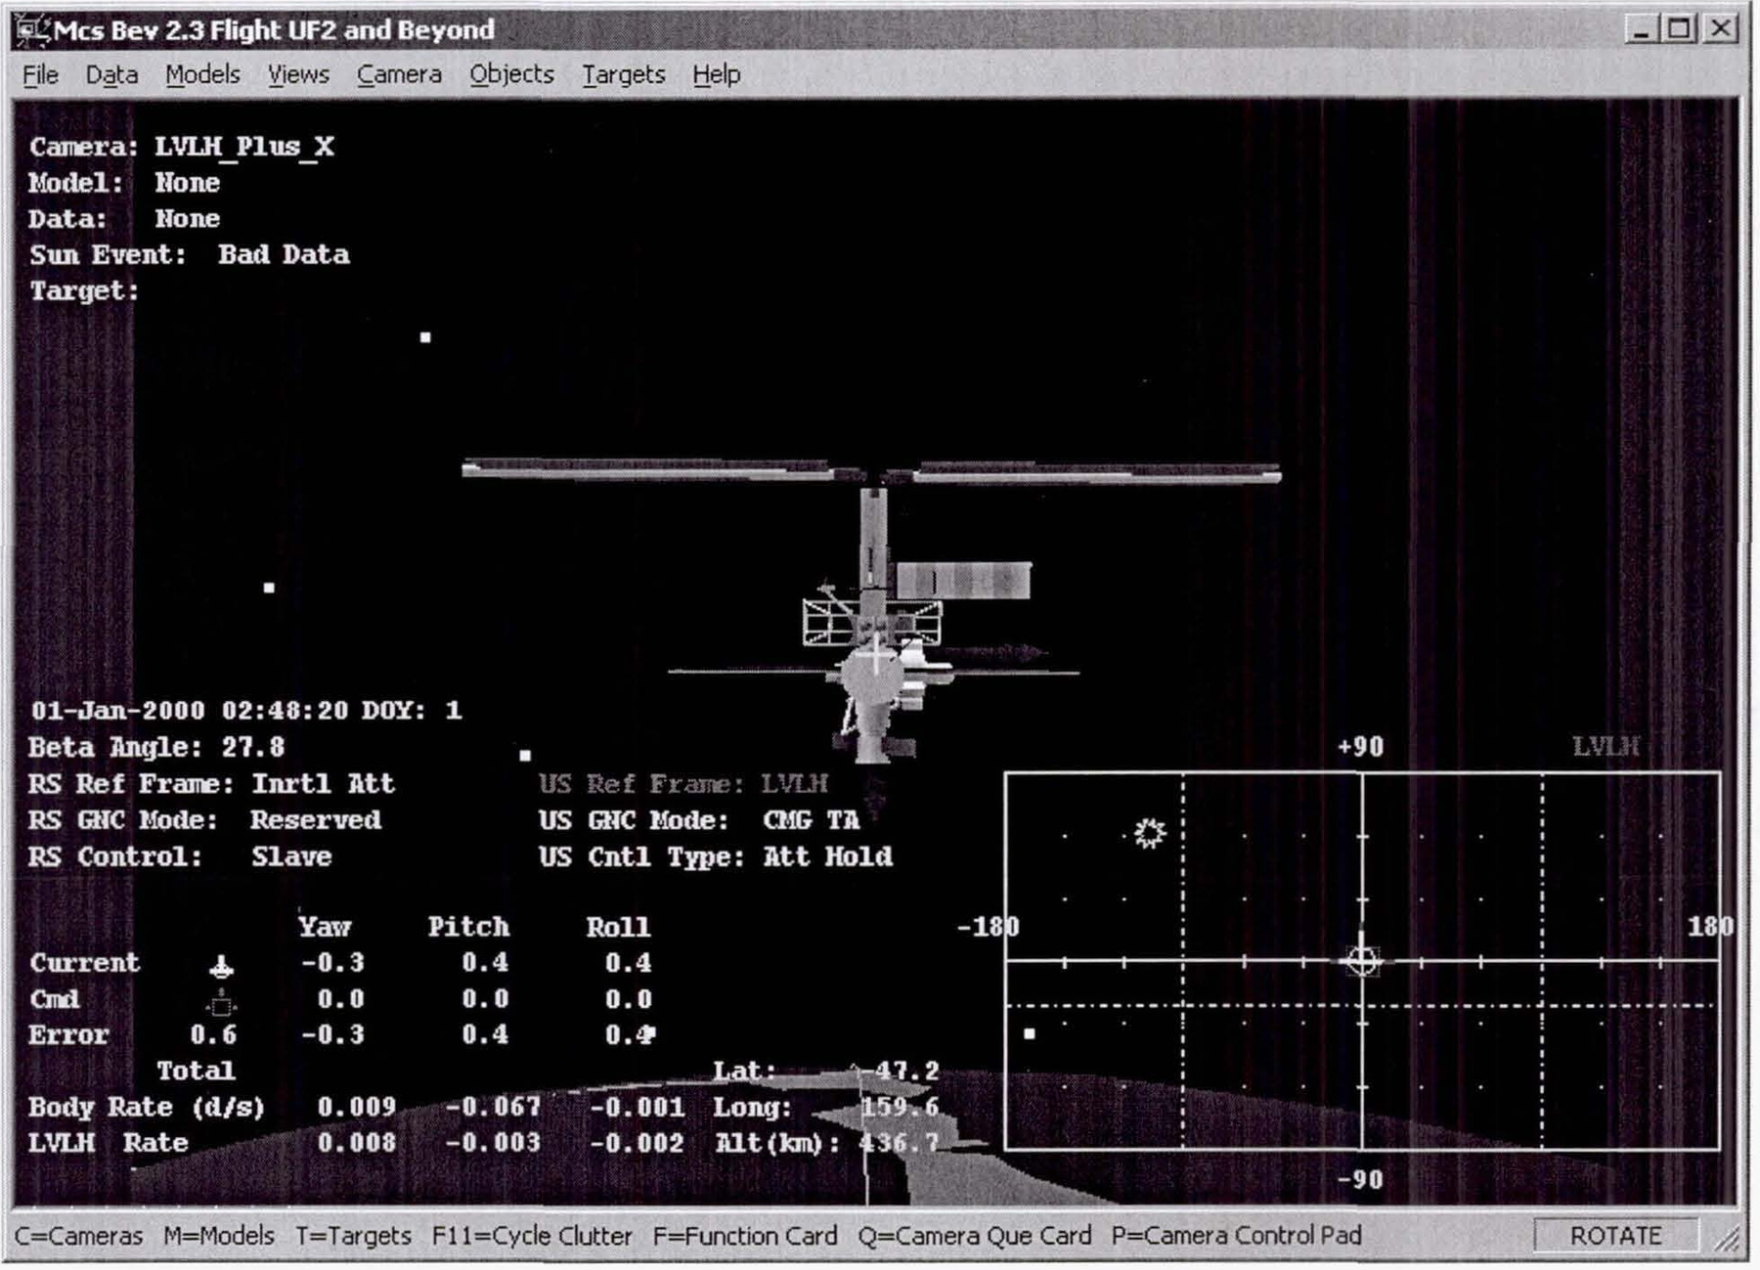The width and height of the screenshot is (1760, 1270).
Task: Click the crosshair target marker in LVLH map
Action: point(1362,960)
